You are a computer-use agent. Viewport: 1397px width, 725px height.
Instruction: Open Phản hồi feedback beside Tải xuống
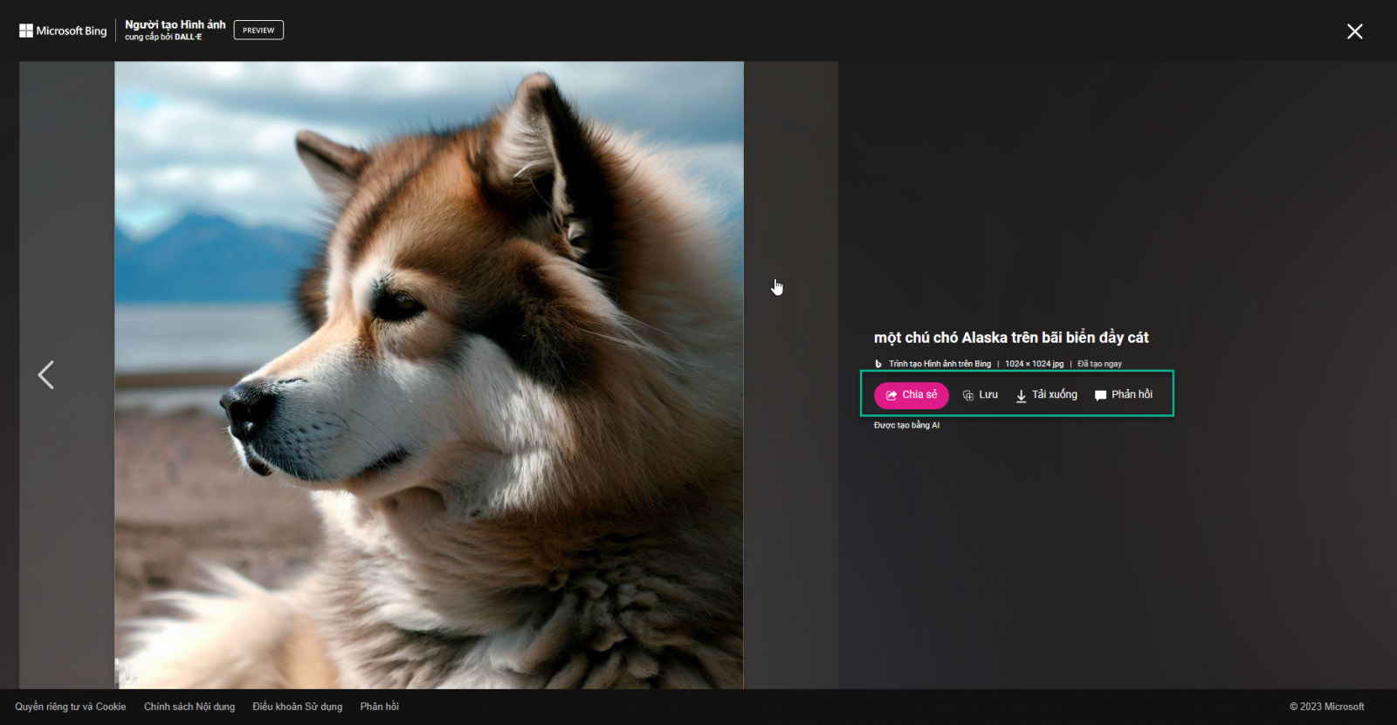tap(1123, 395)
